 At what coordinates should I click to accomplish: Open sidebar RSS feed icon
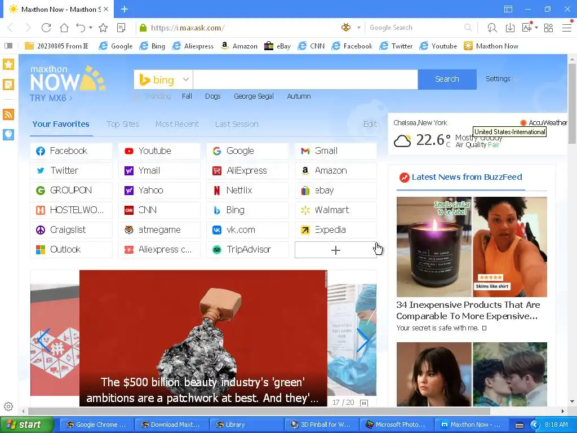pos(8,114)
